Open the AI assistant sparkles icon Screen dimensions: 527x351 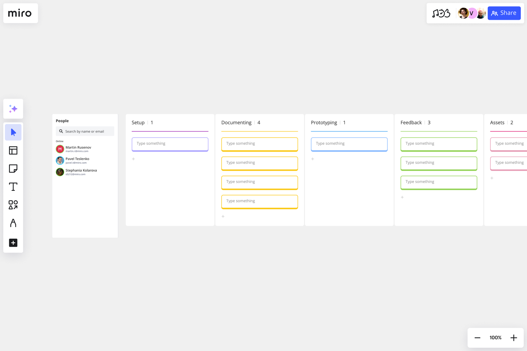13,109
